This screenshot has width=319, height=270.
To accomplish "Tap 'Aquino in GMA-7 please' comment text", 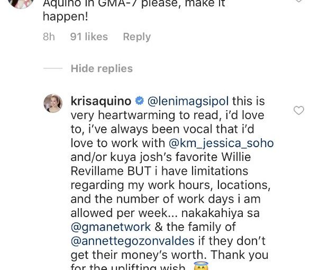I will tap(112, 4).
